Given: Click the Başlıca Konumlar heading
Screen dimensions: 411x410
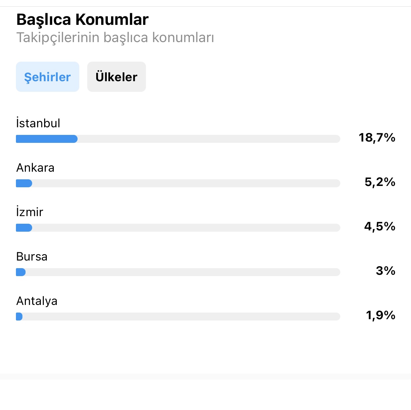Looking at the screenshot, I should (82, 20).
